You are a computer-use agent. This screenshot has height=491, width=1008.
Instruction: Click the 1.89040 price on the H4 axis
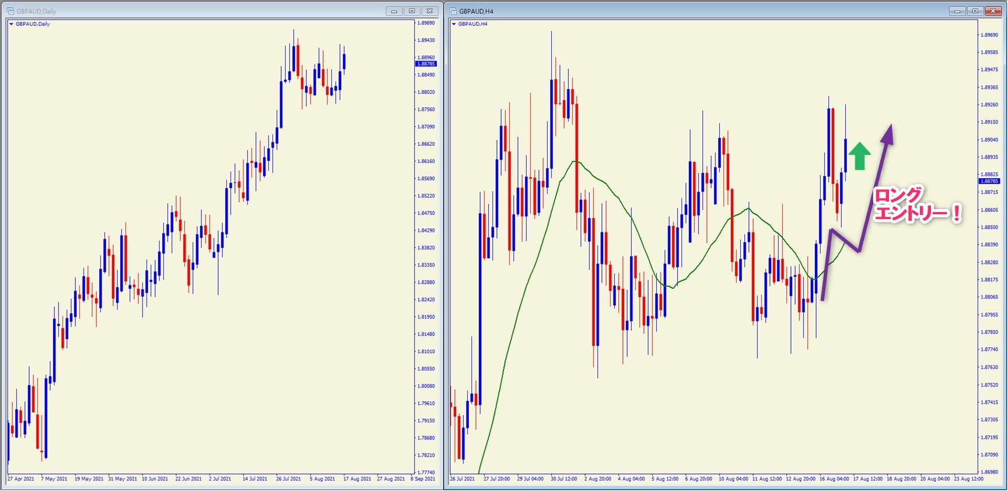(990, 140)
